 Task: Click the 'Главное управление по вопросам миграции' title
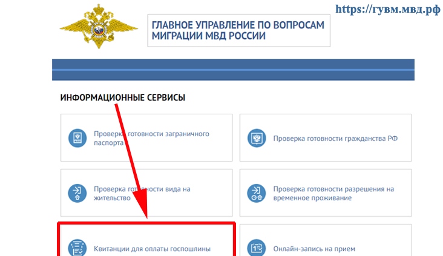[238, 30]
